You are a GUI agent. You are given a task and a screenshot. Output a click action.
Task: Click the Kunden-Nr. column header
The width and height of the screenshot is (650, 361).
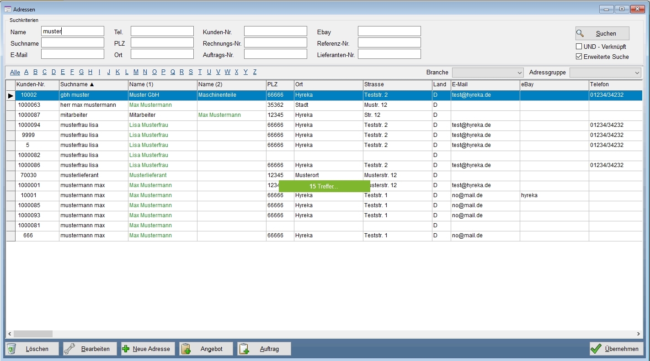point(37,84)
